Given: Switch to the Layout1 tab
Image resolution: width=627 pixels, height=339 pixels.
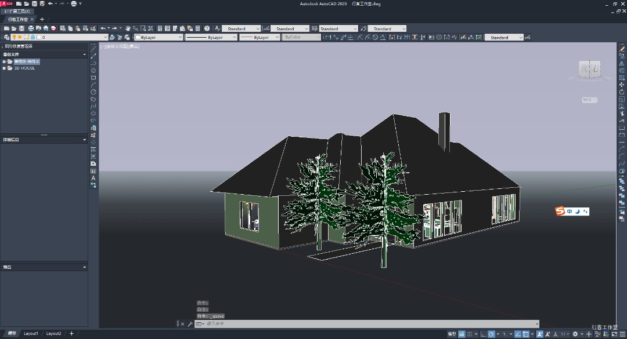Looking at the screenshot, I should point(31,334).
